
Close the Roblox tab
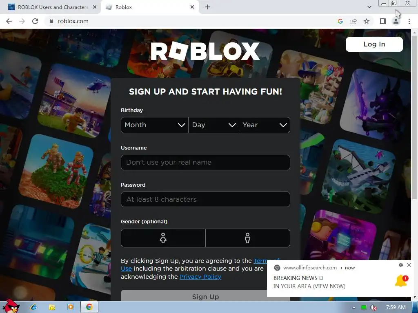click(192, 7)
